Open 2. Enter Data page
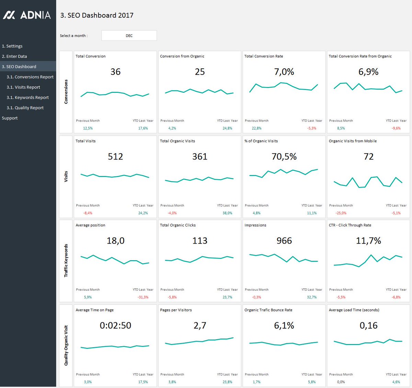This screenshot has width=412, height=388. pos(14,56)
